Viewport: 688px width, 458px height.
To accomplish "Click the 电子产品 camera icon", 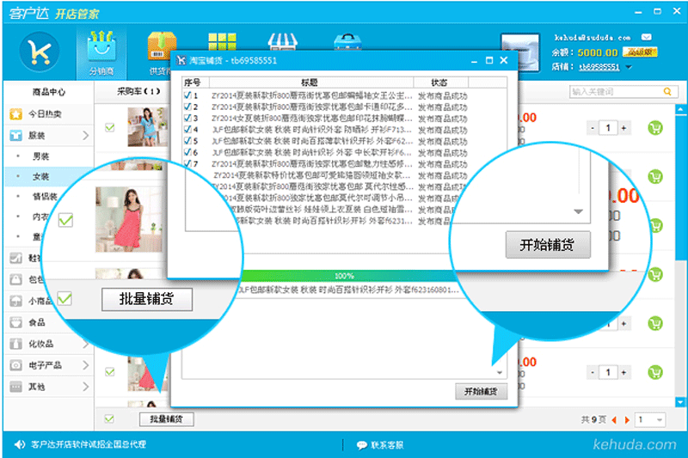I will (15, 365).
